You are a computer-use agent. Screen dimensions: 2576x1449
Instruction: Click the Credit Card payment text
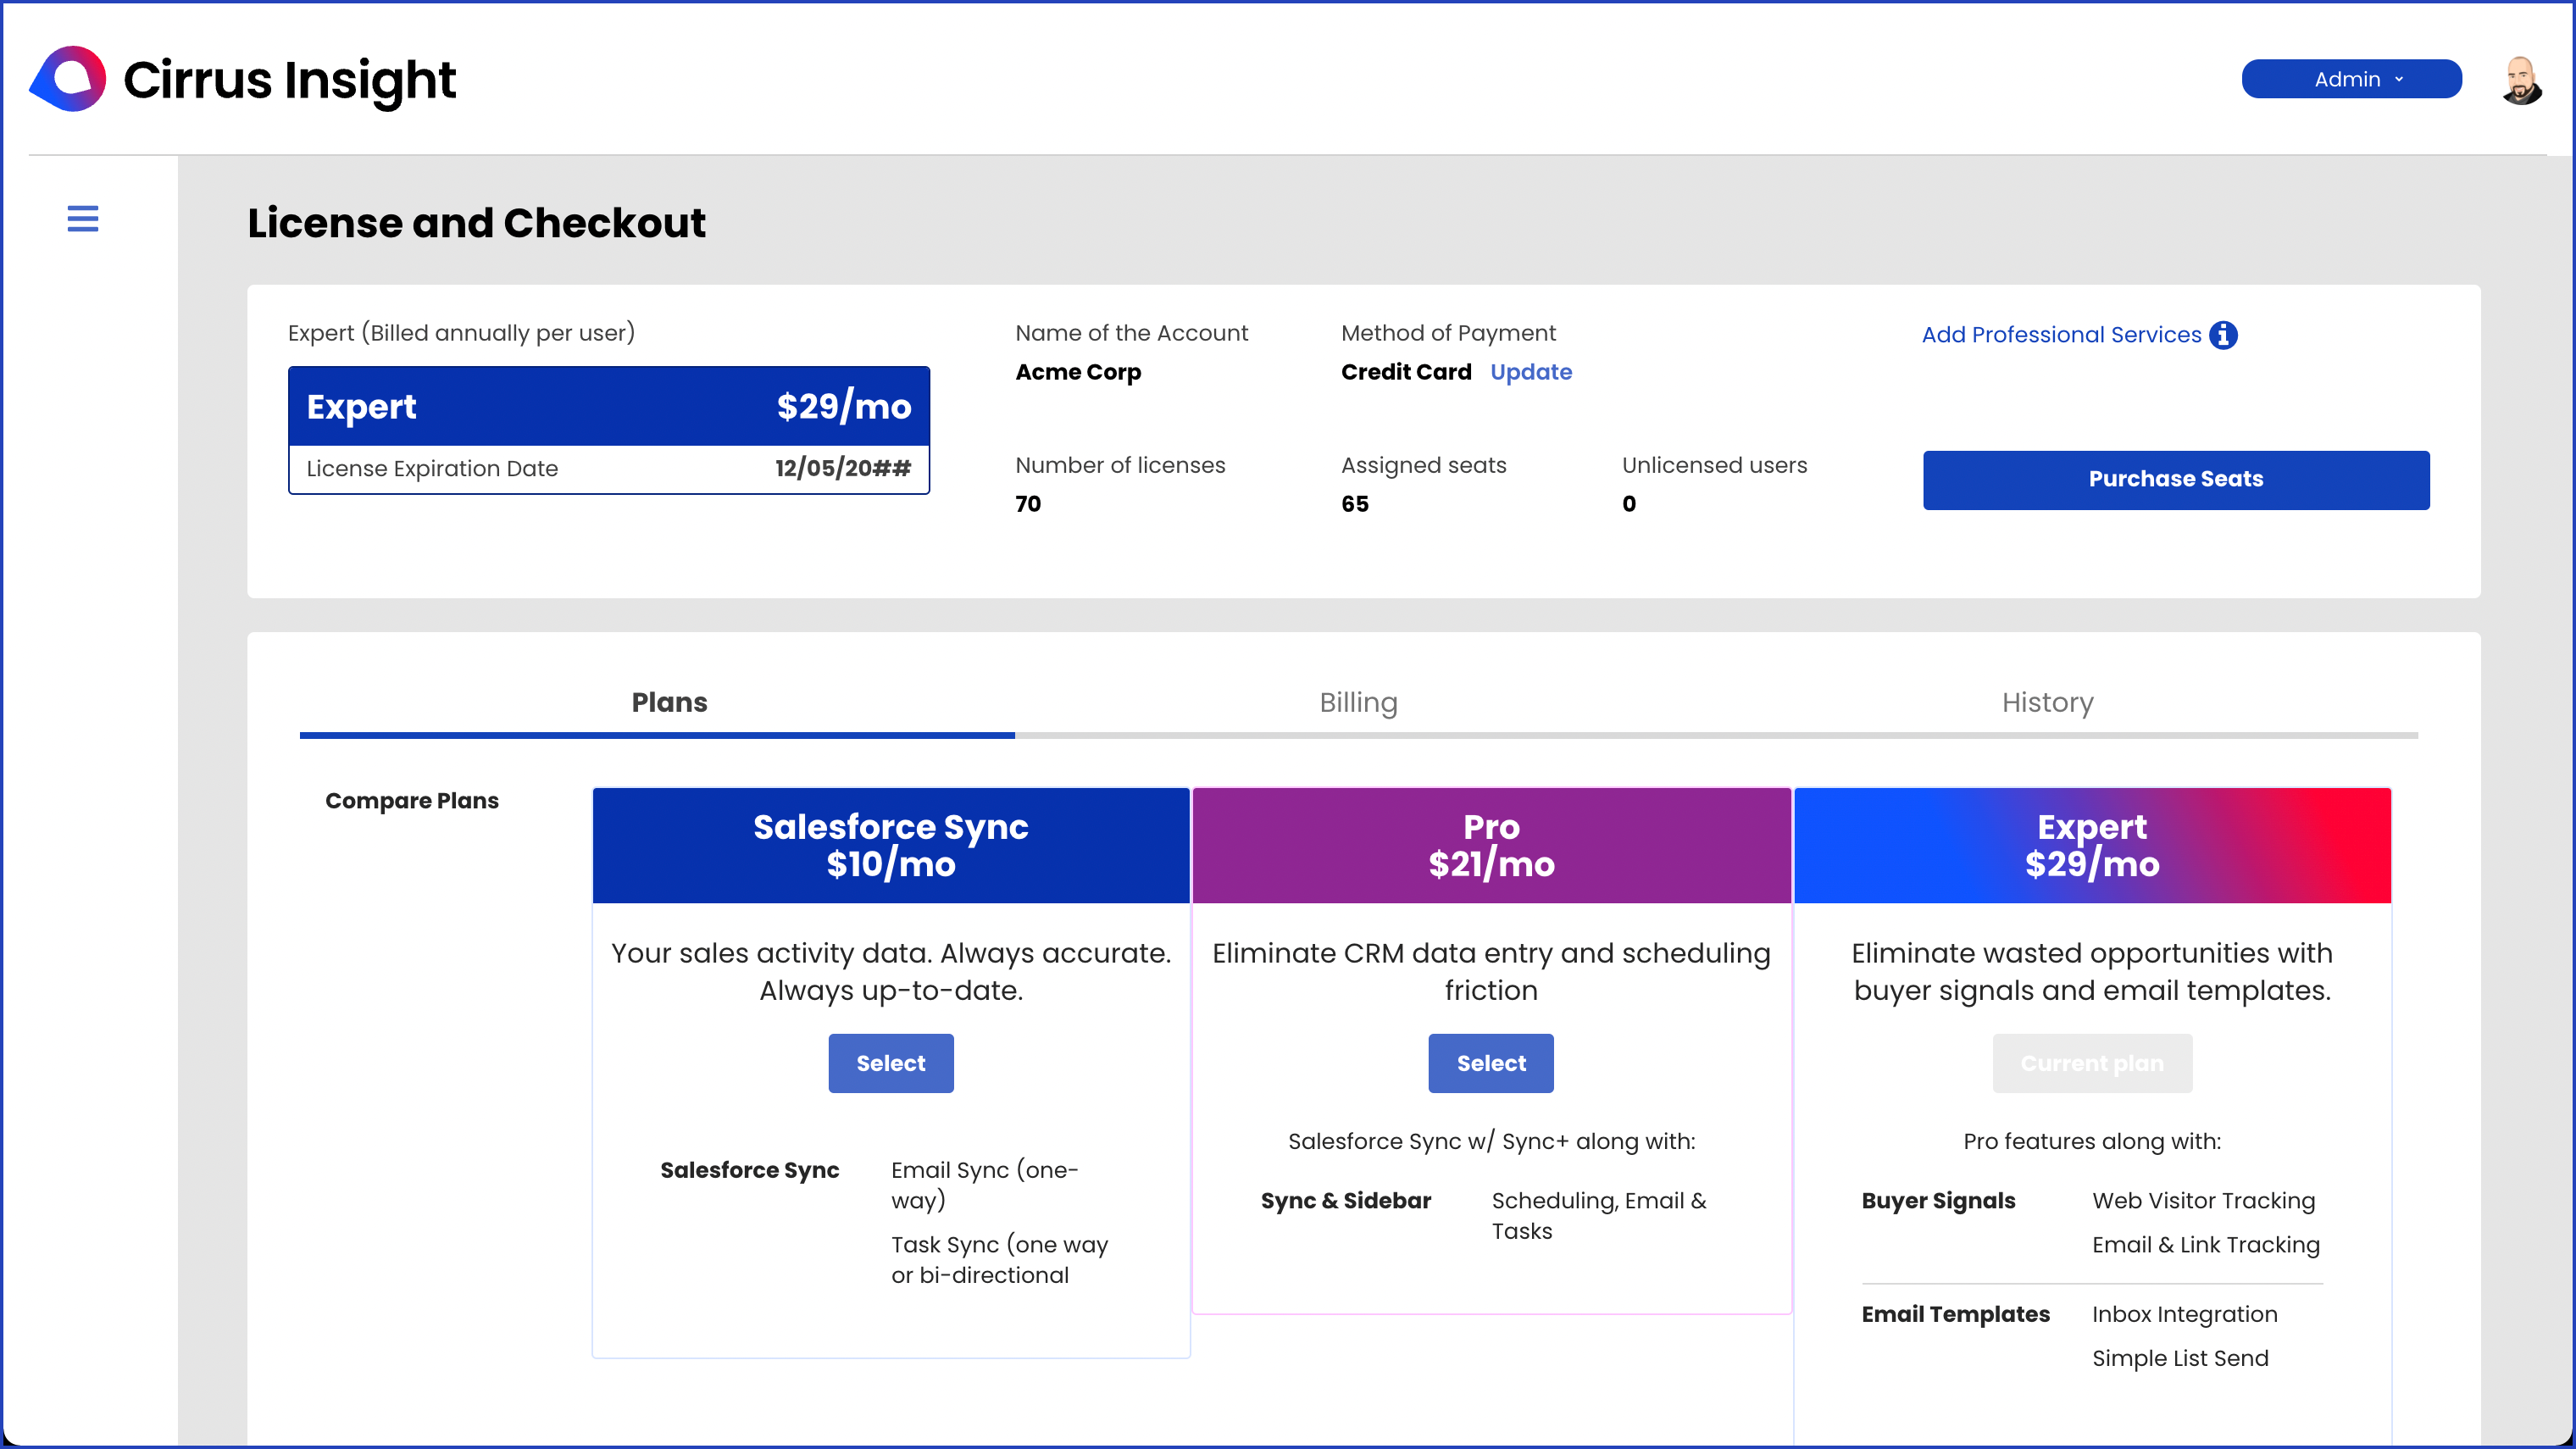[x=1406, y=372]
